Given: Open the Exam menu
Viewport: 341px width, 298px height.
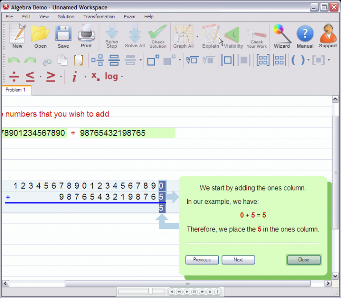Looking at the screenshot, I should (x=129, y=17).
